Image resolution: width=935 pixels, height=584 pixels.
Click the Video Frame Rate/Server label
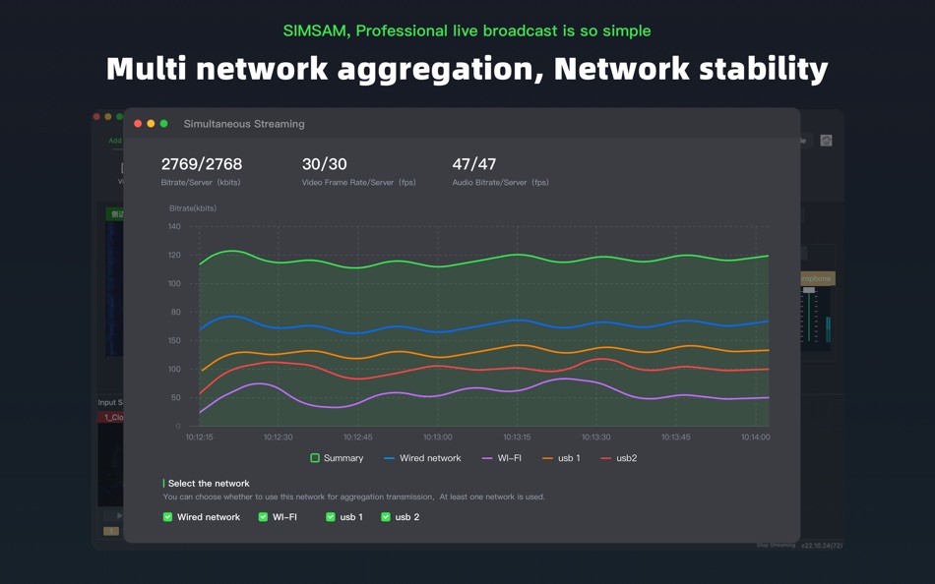pos(359,182)
